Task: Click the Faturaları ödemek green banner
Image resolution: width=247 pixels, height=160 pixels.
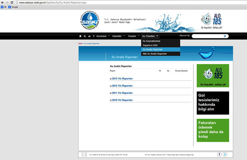Action: 213,130
